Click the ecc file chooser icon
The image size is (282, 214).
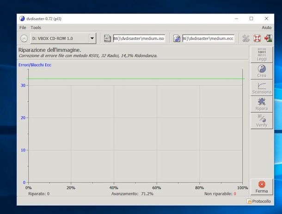pyautogui.click(x=177, y=38)
